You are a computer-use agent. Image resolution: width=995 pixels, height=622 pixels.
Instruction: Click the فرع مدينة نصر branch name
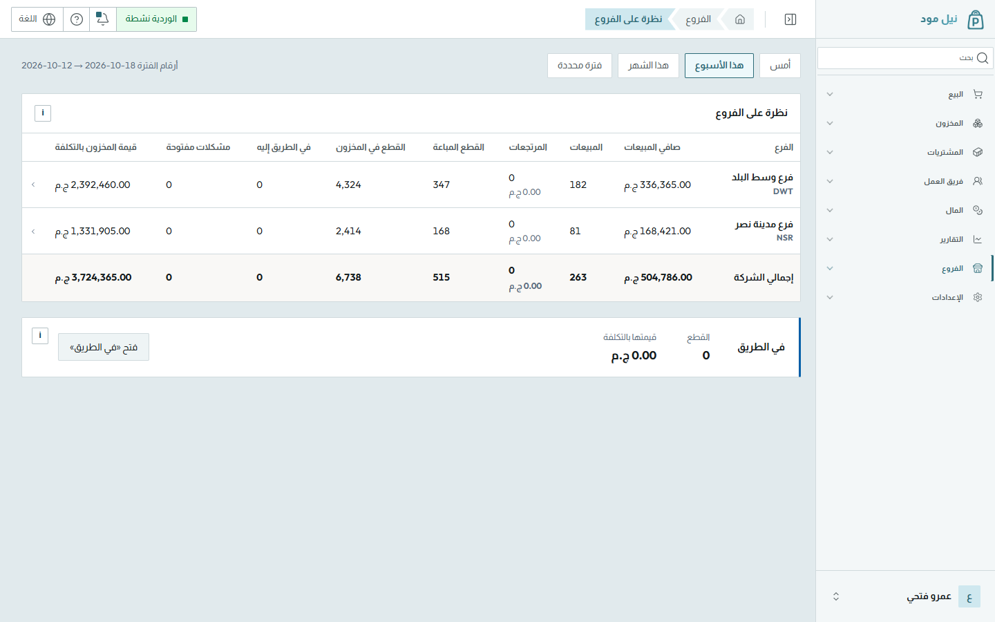point(764,225)
